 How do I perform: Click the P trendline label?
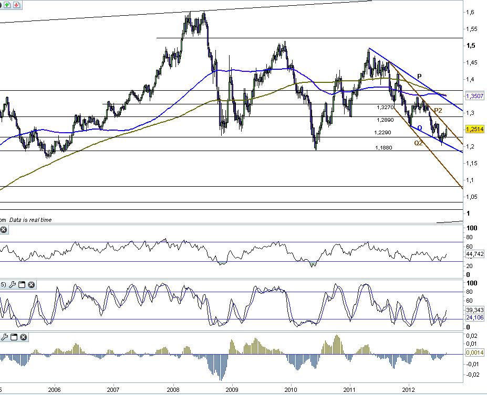click(419, 76)
